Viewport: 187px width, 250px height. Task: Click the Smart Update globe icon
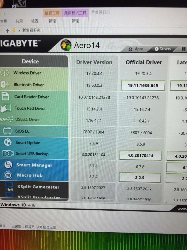coord(8,142)
